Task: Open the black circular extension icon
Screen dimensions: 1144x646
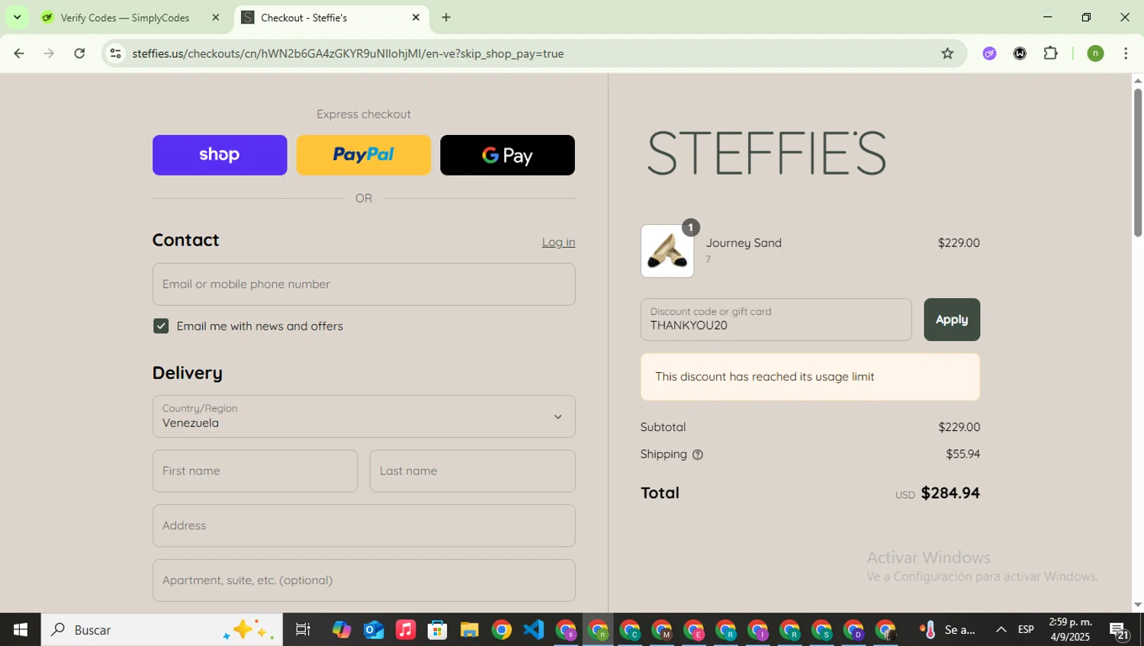Action: tap(1020, 53)
